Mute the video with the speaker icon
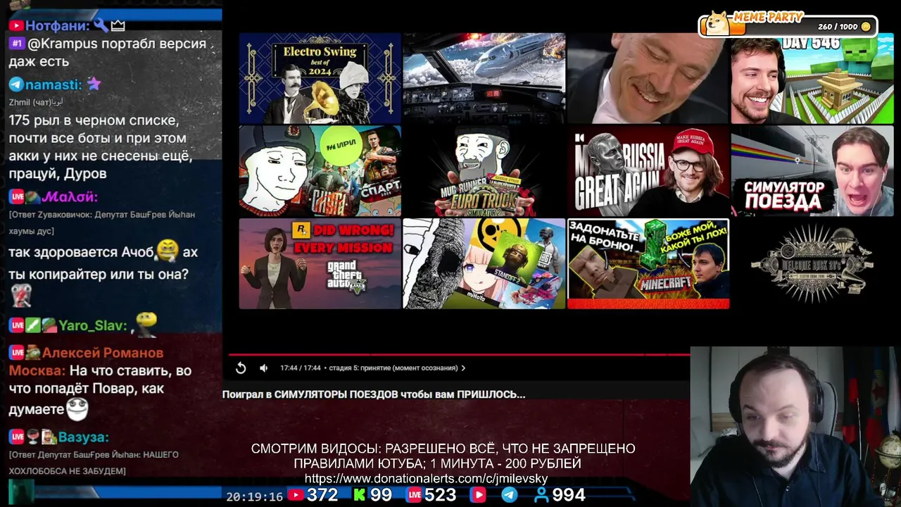The width and height of the screenshot is (901, 507). [x=263, y=368]
